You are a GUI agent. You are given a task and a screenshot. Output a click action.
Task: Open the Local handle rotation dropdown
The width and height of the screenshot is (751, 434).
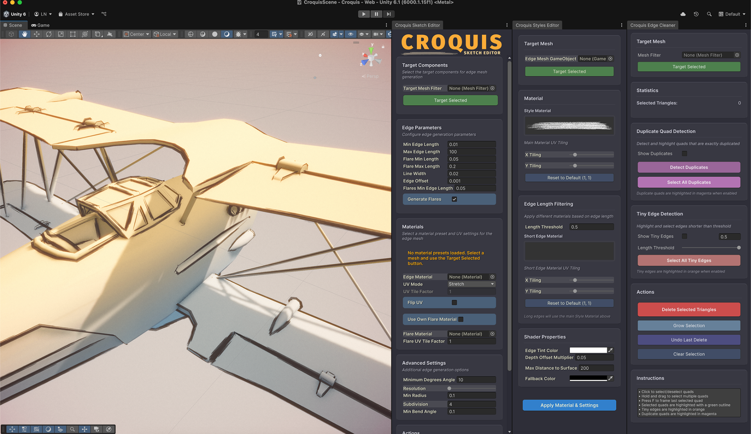click(165, 34)
